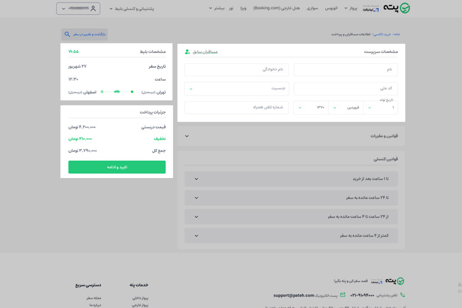
Task: Click the Pateh logo in the header
Action: [x=395, y=9]
